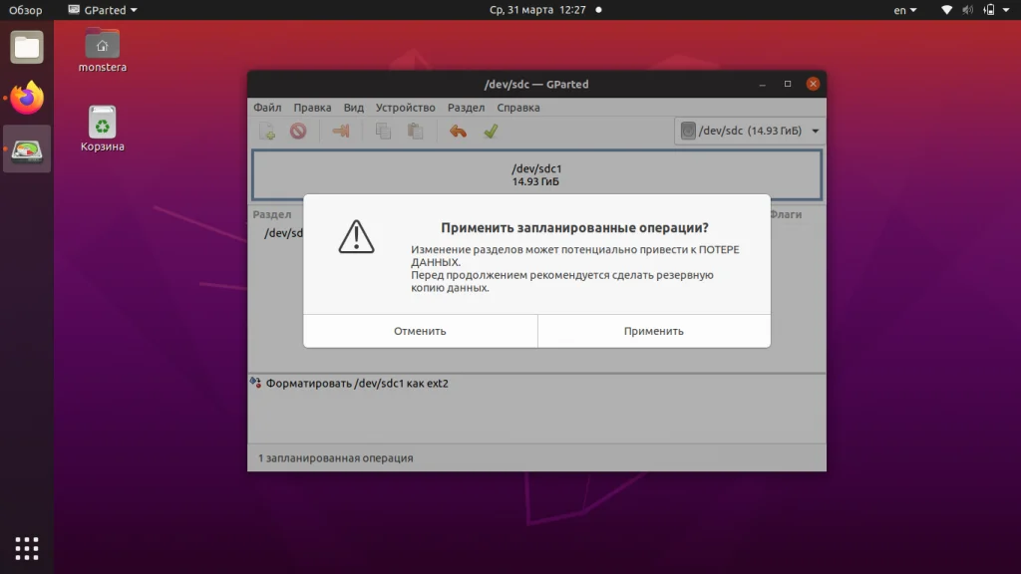Select the /dev/sdc1 partition bar
Screen dimensions: 1021x574
536,175
